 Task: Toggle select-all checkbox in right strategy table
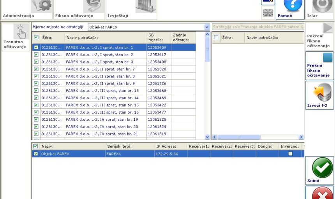[x=216, y=37]
